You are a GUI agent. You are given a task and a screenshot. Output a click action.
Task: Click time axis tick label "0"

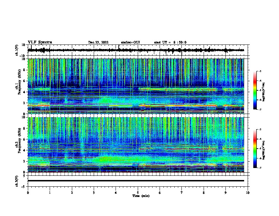point(28,193)
